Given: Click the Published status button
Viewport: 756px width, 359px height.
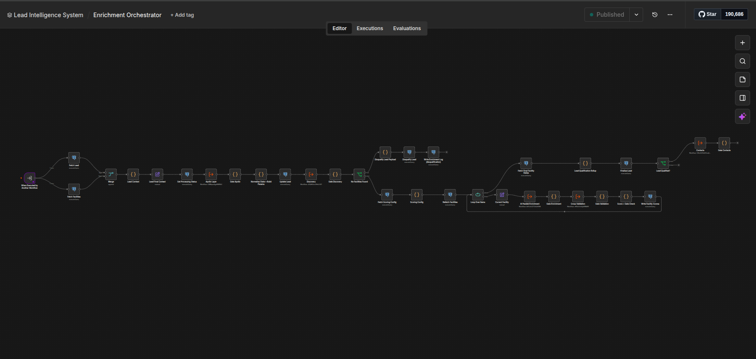Looking at the screenshot, I should (x=607, y=15).
